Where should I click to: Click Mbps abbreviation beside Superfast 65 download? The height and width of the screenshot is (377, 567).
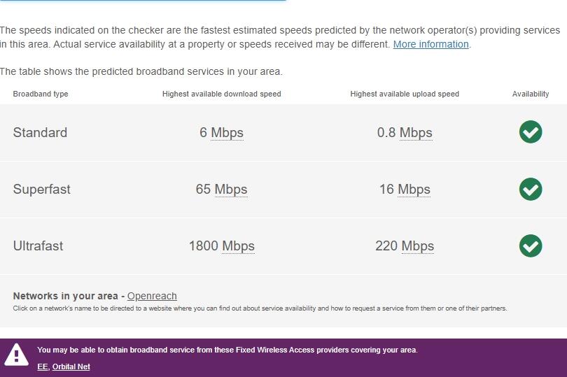click(231, 190)
